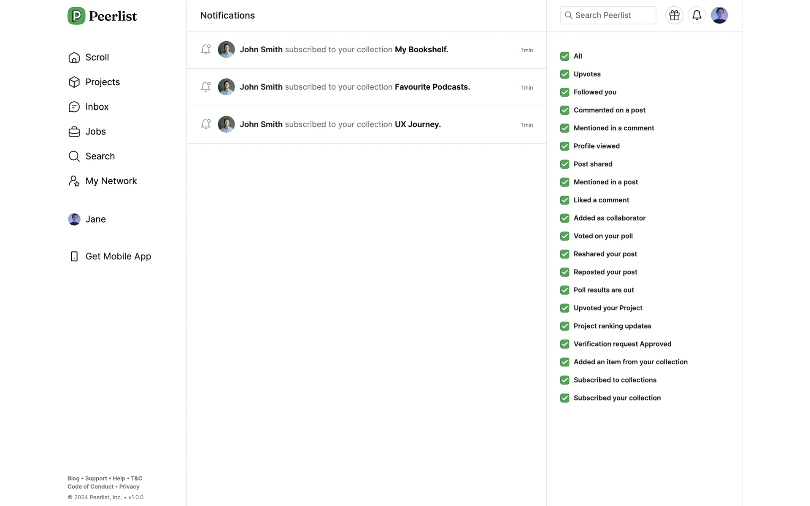Disable the Profile viewed filter
Image resolution: width=810 pixels, height=506 pixels.
click(564, 146)
